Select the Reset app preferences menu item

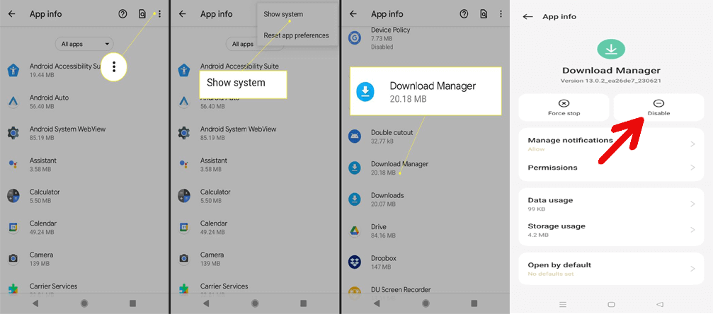point(296,35)
